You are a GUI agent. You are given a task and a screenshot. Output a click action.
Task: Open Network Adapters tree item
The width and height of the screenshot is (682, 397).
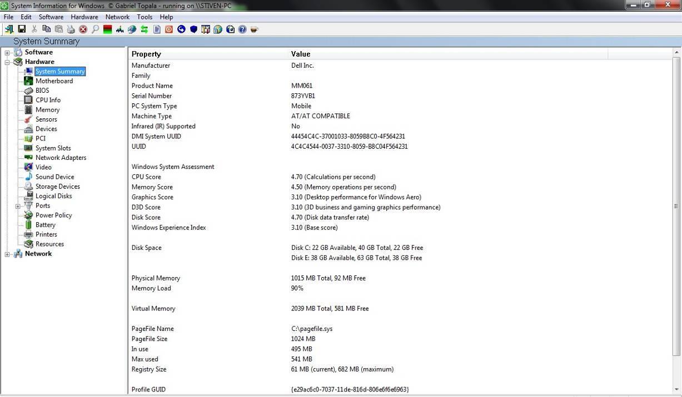pos(61,158)
